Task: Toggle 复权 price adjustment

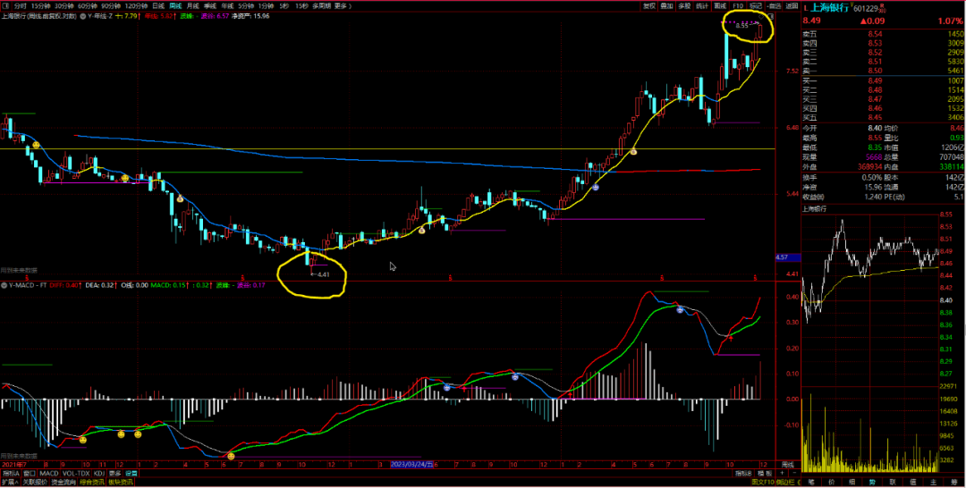Action: pyautogui.click(x=649, y=5)
